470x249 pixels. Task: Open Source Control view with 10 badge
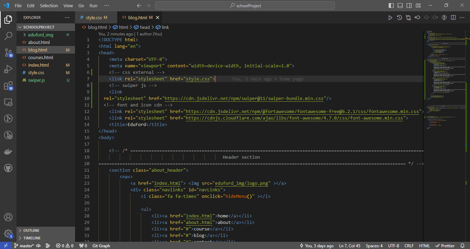8,53
